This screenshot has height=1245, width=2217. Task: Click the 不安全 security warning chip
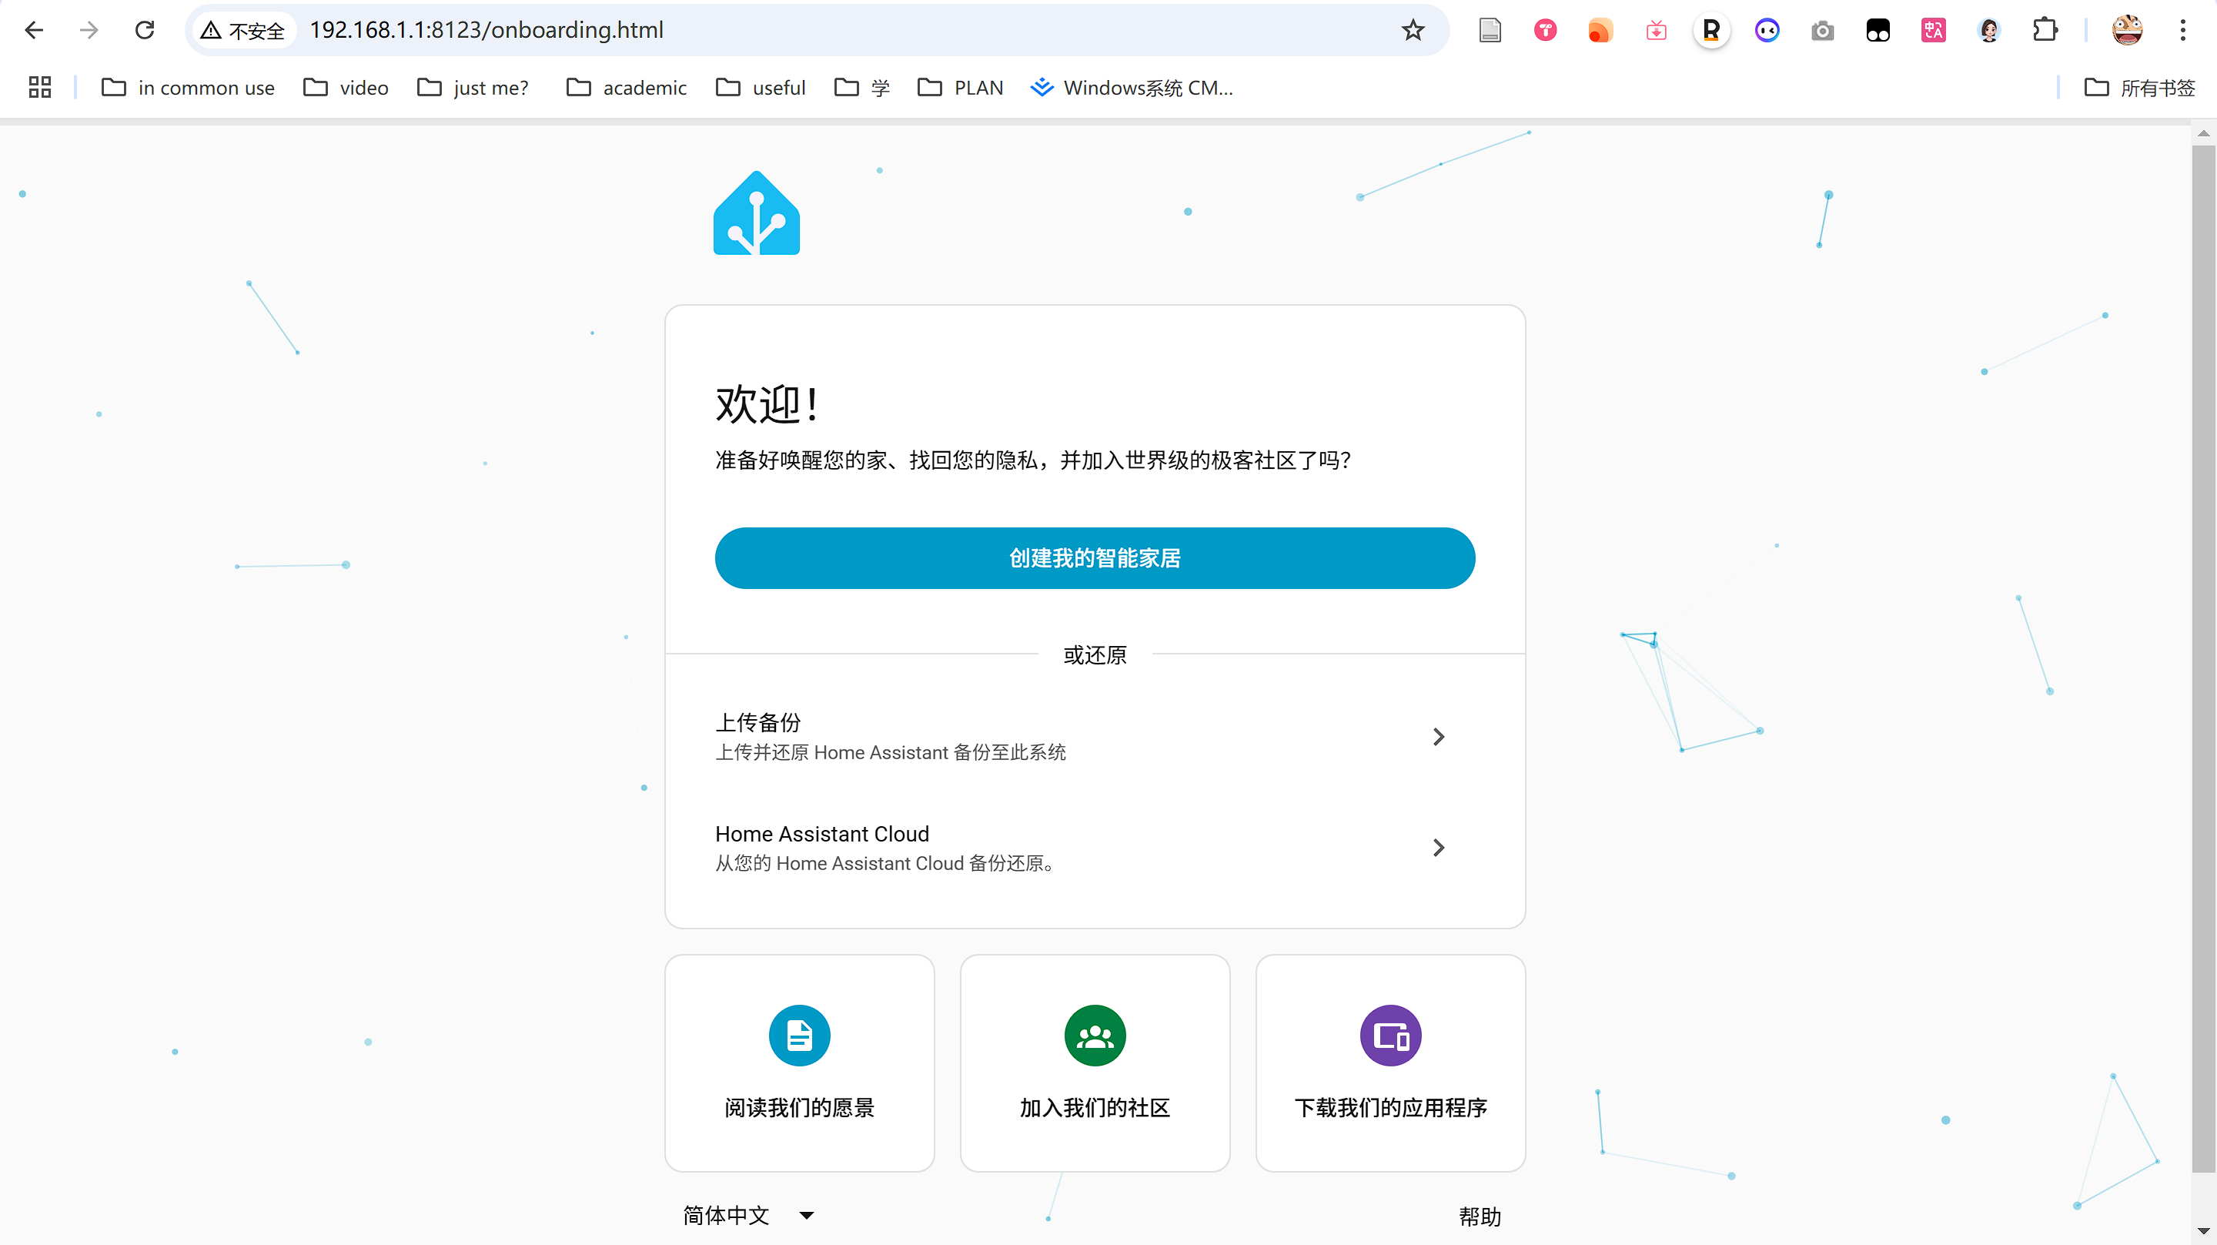click(242, 31)
